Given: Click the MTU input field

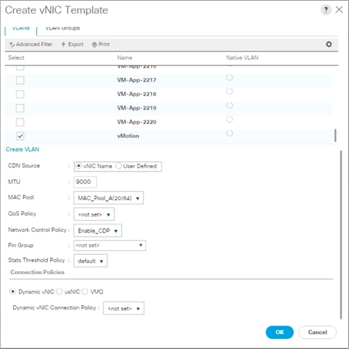Looking at the screenshot, I should 85,182.
